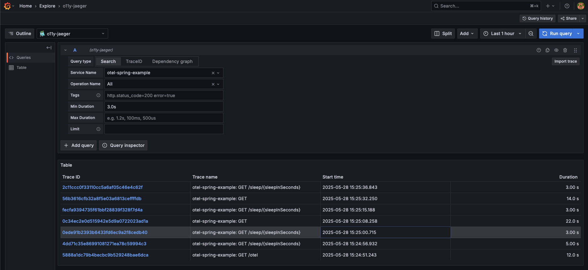Click the 'GET /otel' trace name cell

point(255,255)
